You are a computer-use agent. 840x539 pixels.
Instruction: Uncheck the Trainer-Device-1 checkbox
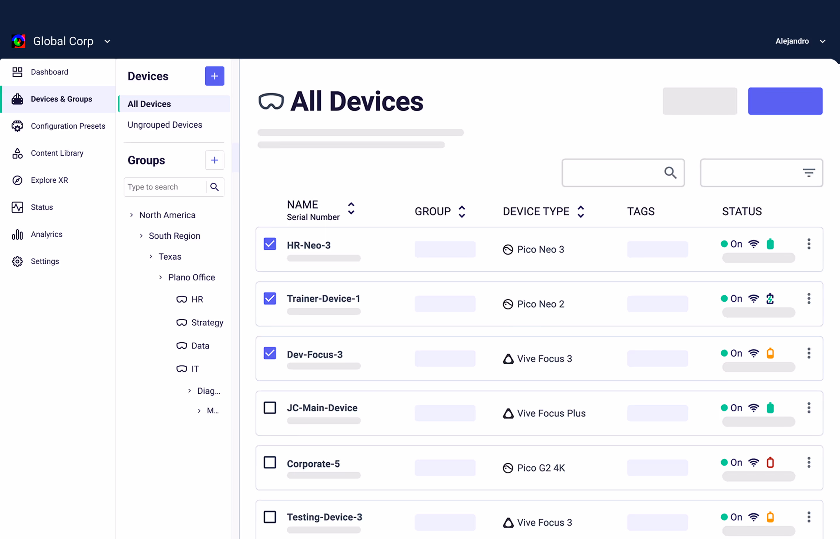click(270, 299)
